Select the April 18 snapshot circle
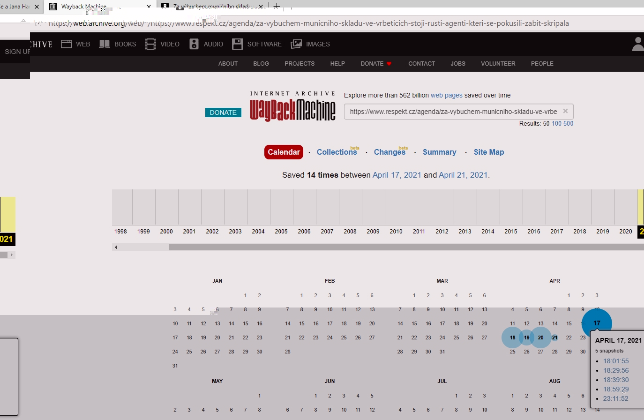The width and height of the screenshot is (644, 420). (512, 337)
